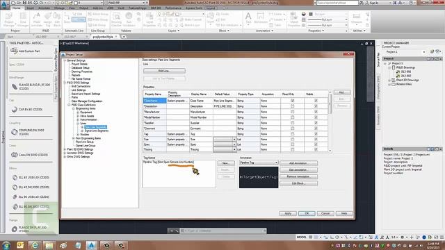Click Data Manager icon in ribbon
This screenshot has width=445, height=250.
23,20
